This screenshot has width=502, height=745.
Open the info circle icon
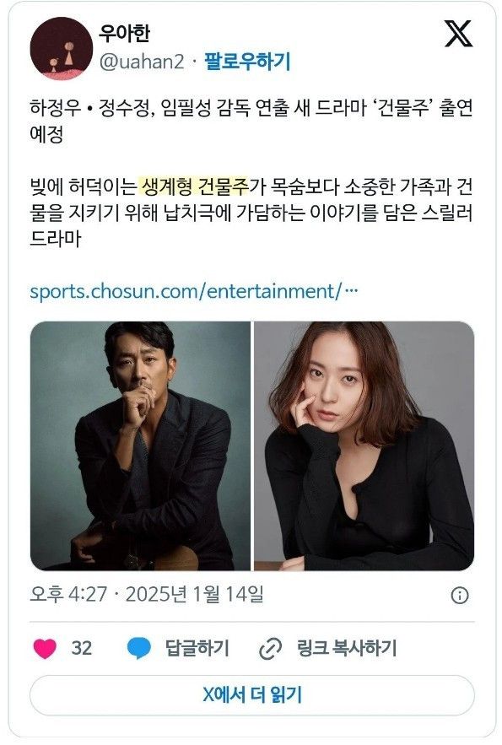click(459, 596)
